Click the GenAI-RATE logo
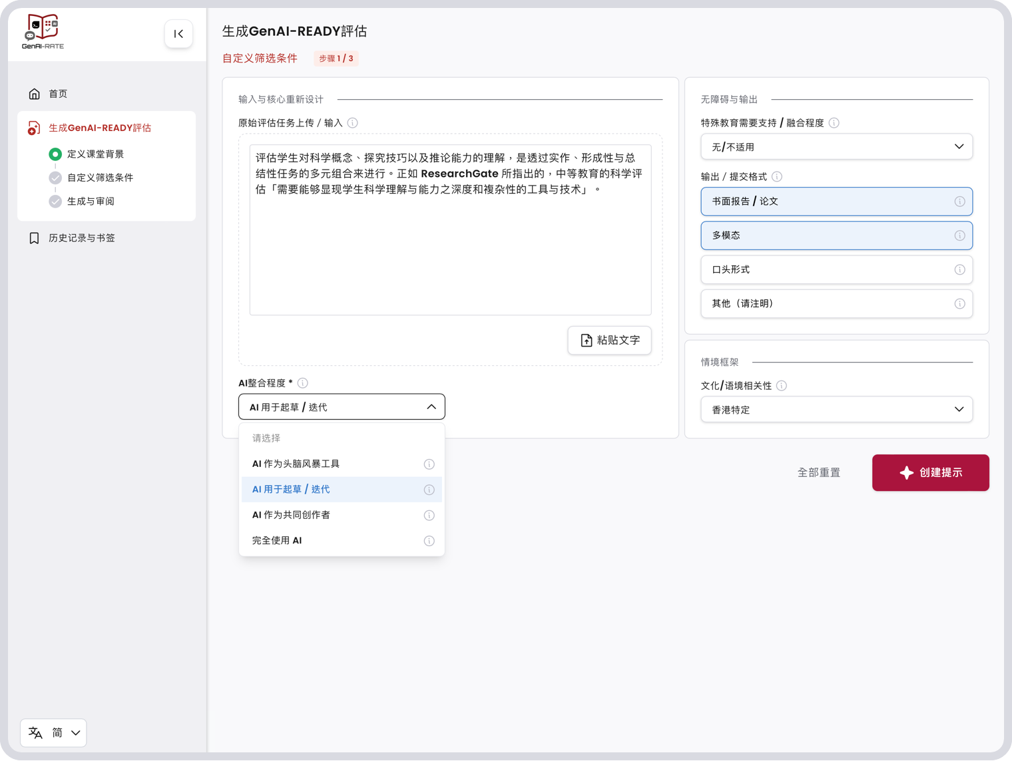This screenshot has width=1012, height=761. point(43,32)
